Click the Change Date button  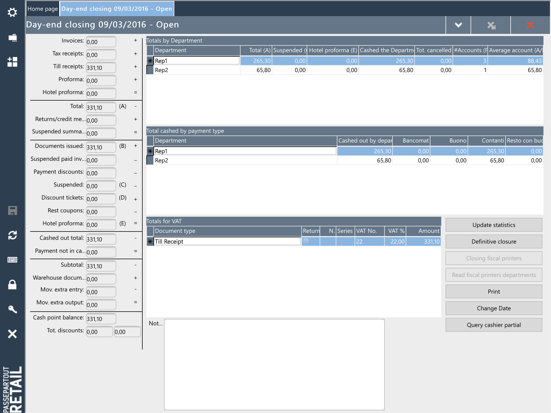(x=494, y=308)
